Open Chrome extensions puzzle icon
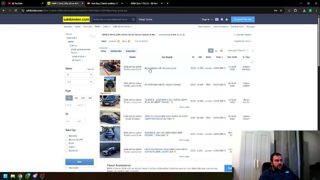The image size is (320, 180). pos(295,10)
